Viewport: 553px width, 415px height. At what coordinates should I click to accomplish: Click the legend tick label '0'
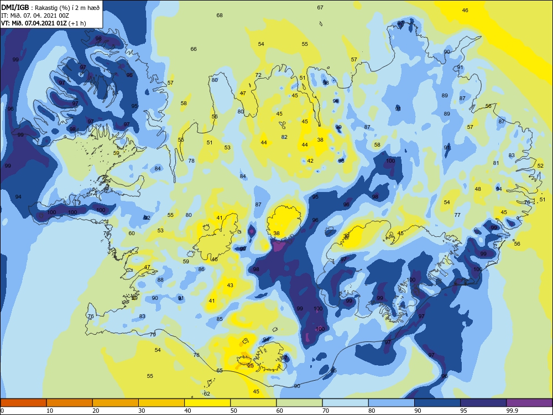(x=2, y=411)
